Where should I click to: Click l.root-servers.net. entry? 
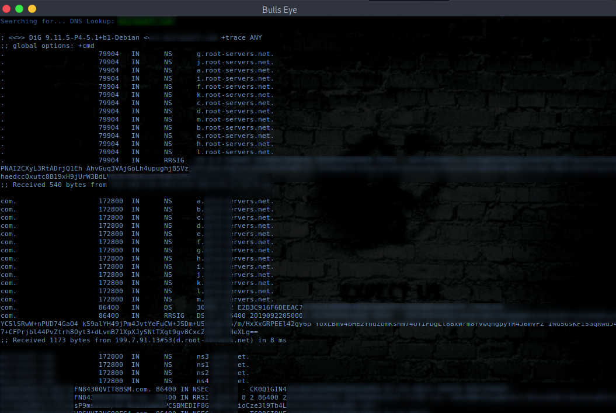tap(235, 152)
